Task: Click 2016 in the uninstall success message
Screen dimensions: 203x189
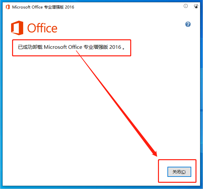Action: click(115, 47)
